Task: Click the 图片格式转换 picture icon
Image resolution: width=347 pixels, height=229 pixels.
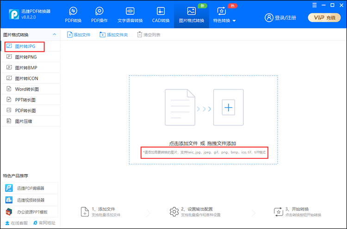Action: tap(192, 11)
